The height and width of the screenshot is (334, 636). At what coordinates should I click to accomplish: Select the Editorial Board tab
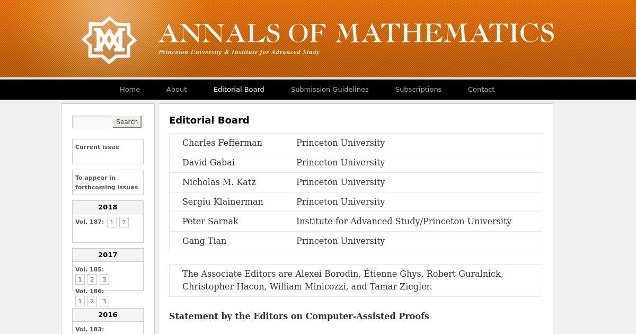tap(239, 90)
